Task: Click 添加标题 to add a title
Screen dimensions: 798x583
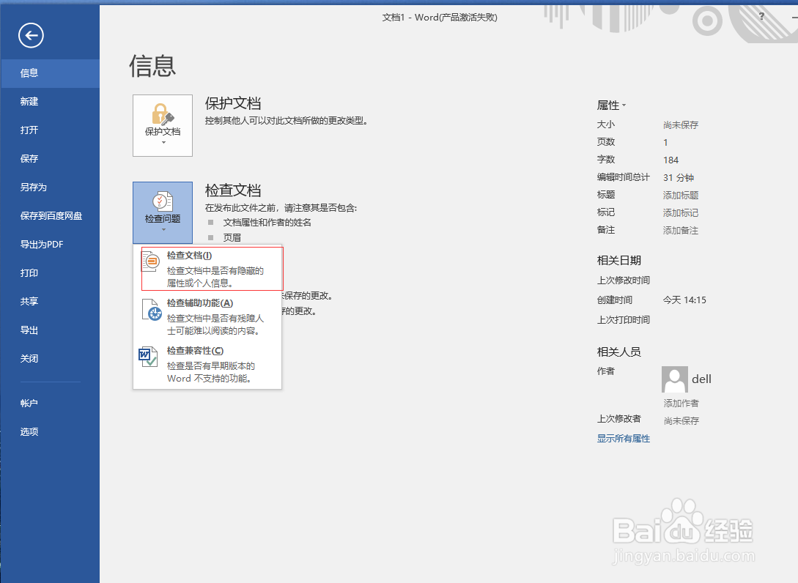Action: coord(679,194)
